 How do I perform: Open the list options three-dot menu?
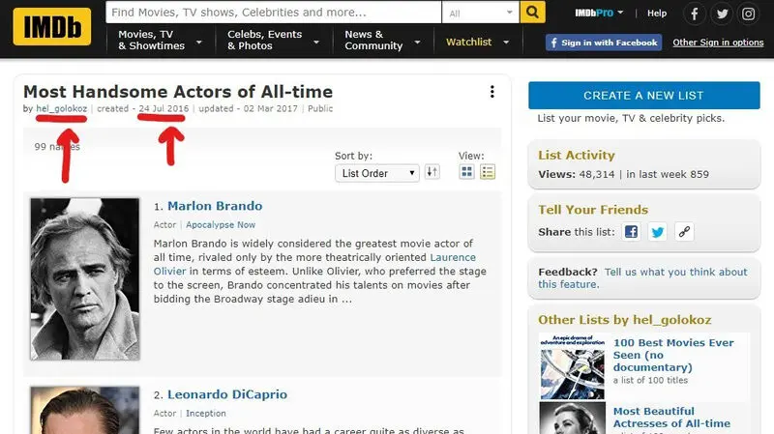click(491, 92)
